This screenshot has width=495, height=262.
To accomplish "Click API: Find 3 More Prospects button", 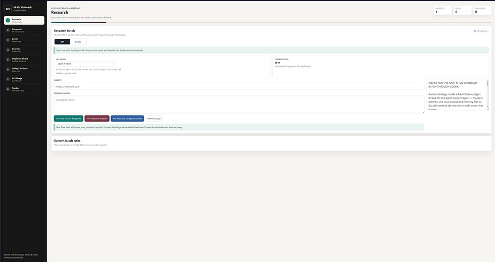I will pos(69,119).
